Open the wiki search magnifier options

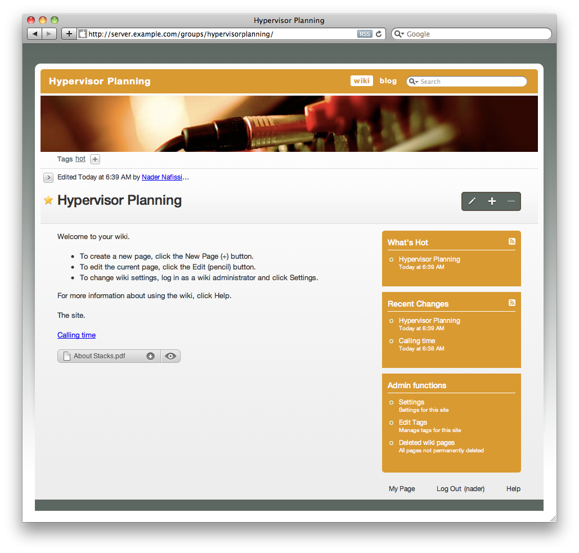click(x=413, y=82)
